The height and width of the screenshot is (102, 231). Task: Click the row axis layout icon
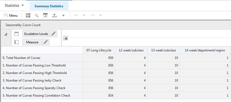tap(16, 42)
